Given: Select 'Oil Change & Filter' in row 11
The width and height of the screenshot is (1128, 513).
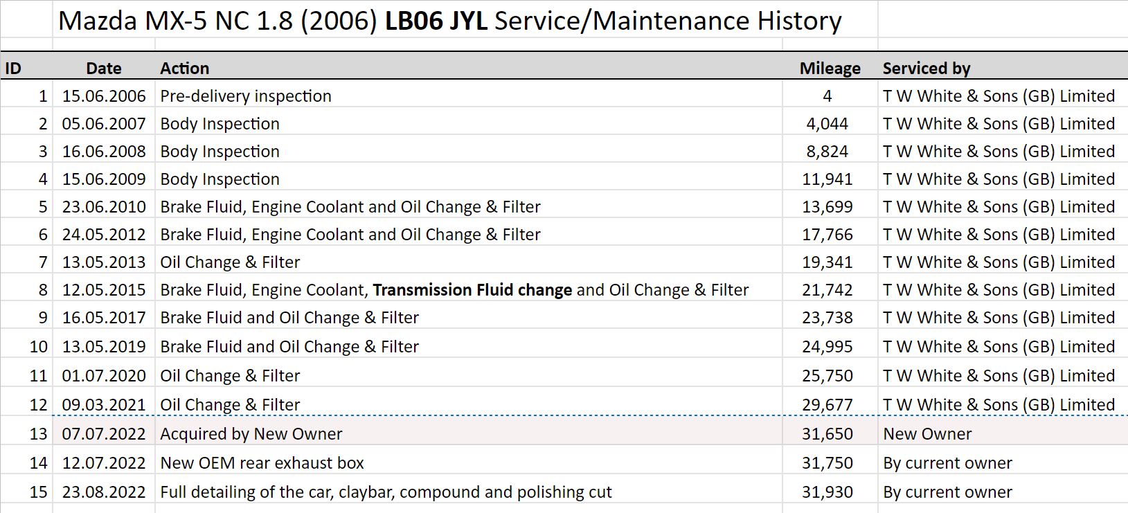Looking at the screenshot, I should [x=469, y=375].
